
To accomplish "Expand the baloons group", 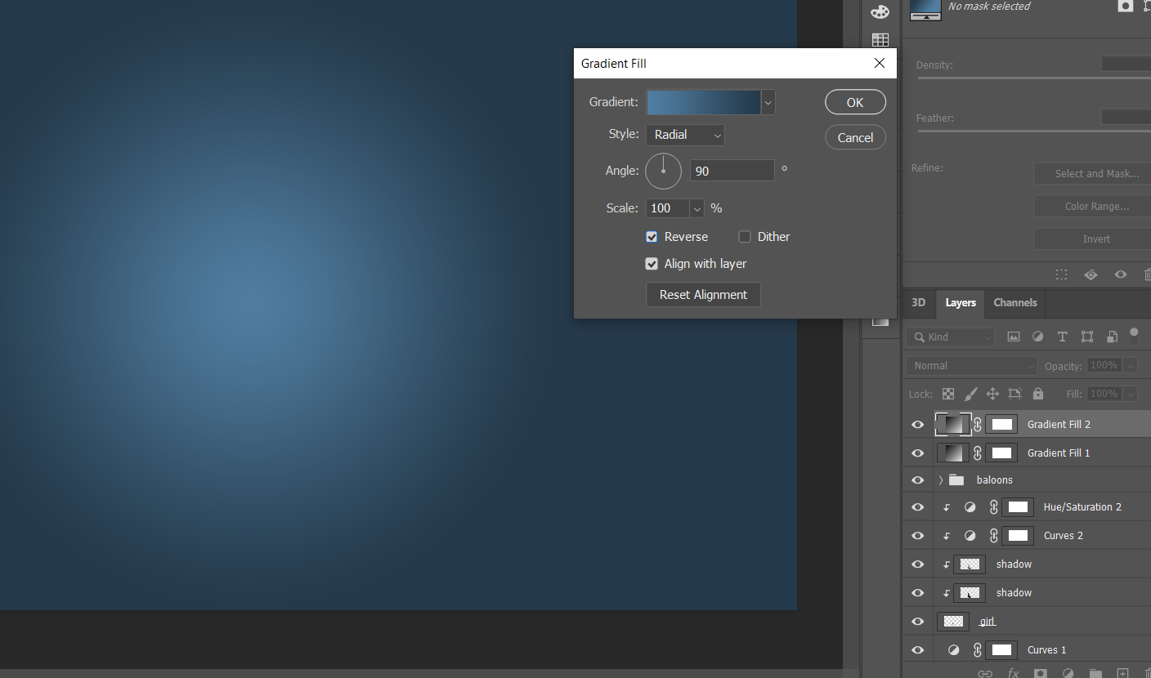I will [941, 480].
